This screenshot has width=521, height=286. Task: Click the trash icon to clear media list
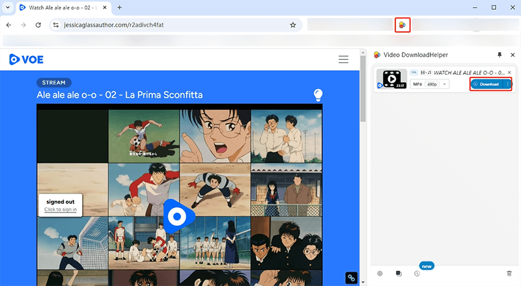point(509,274)
